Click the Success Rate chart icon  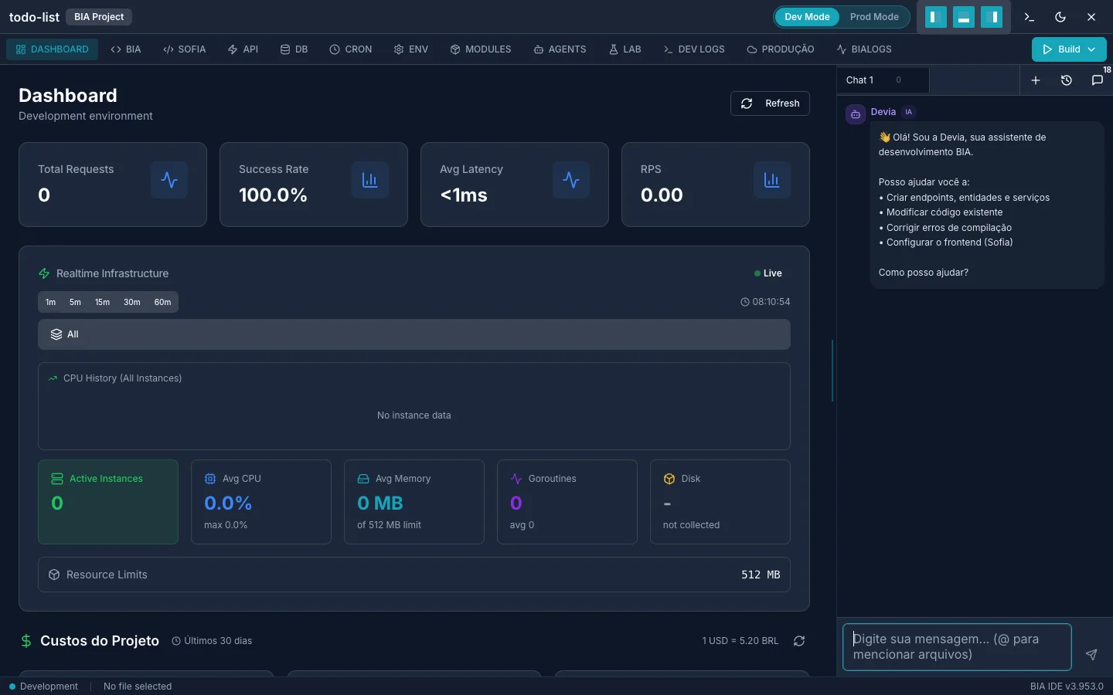pos(370,180)
